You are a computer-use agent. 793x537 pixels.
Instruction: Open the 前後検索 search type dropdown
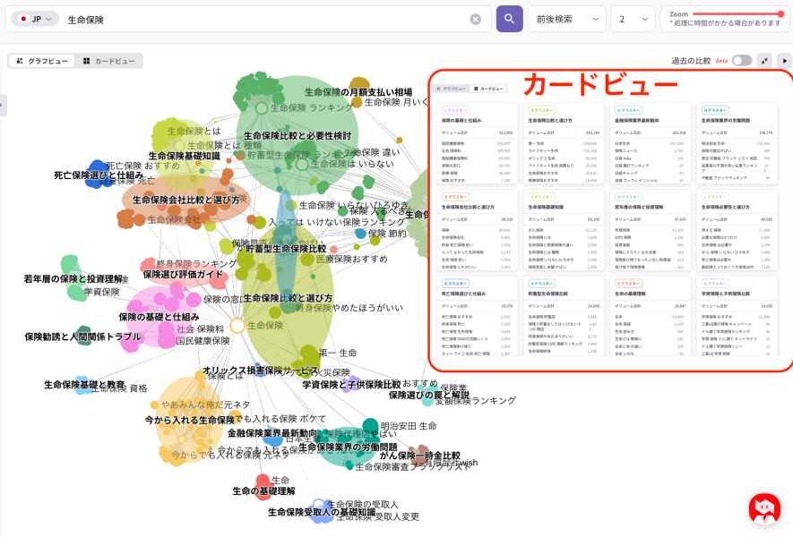click(567, 19)
